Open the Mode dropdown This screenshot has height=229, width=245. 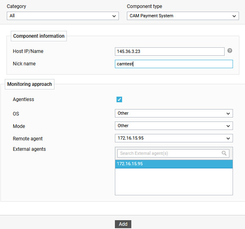pos(174,126)
